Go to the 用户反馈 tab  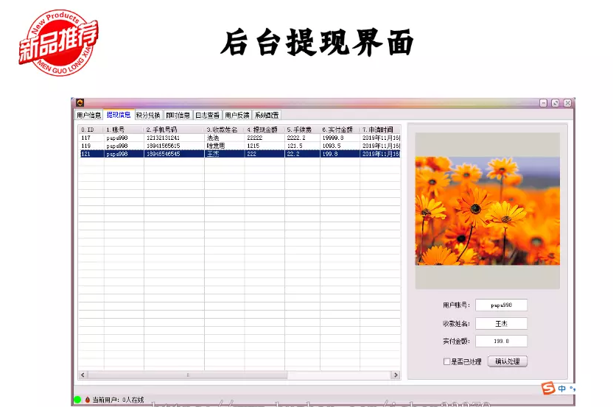[x=237, y=116]
